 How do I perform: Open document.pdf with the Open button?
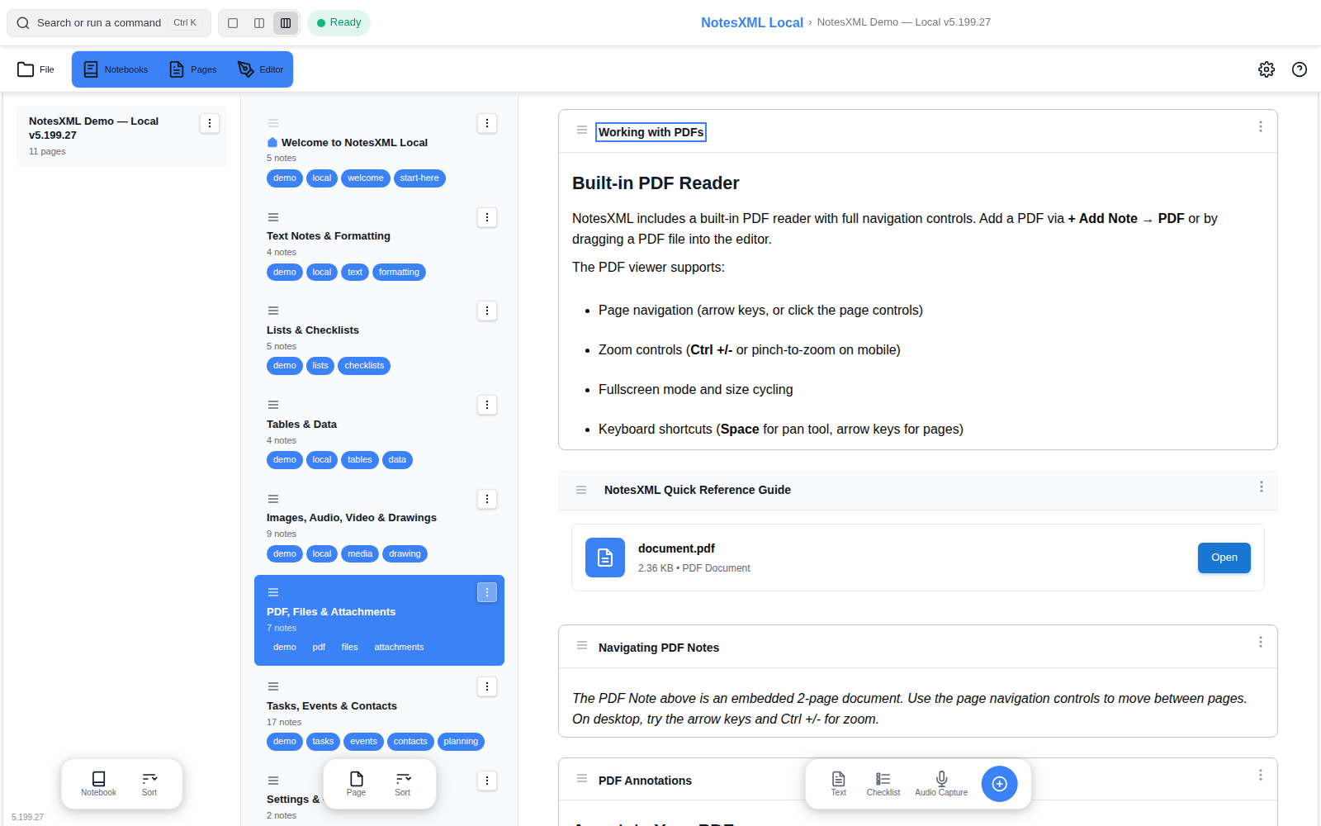[1224, 558]
